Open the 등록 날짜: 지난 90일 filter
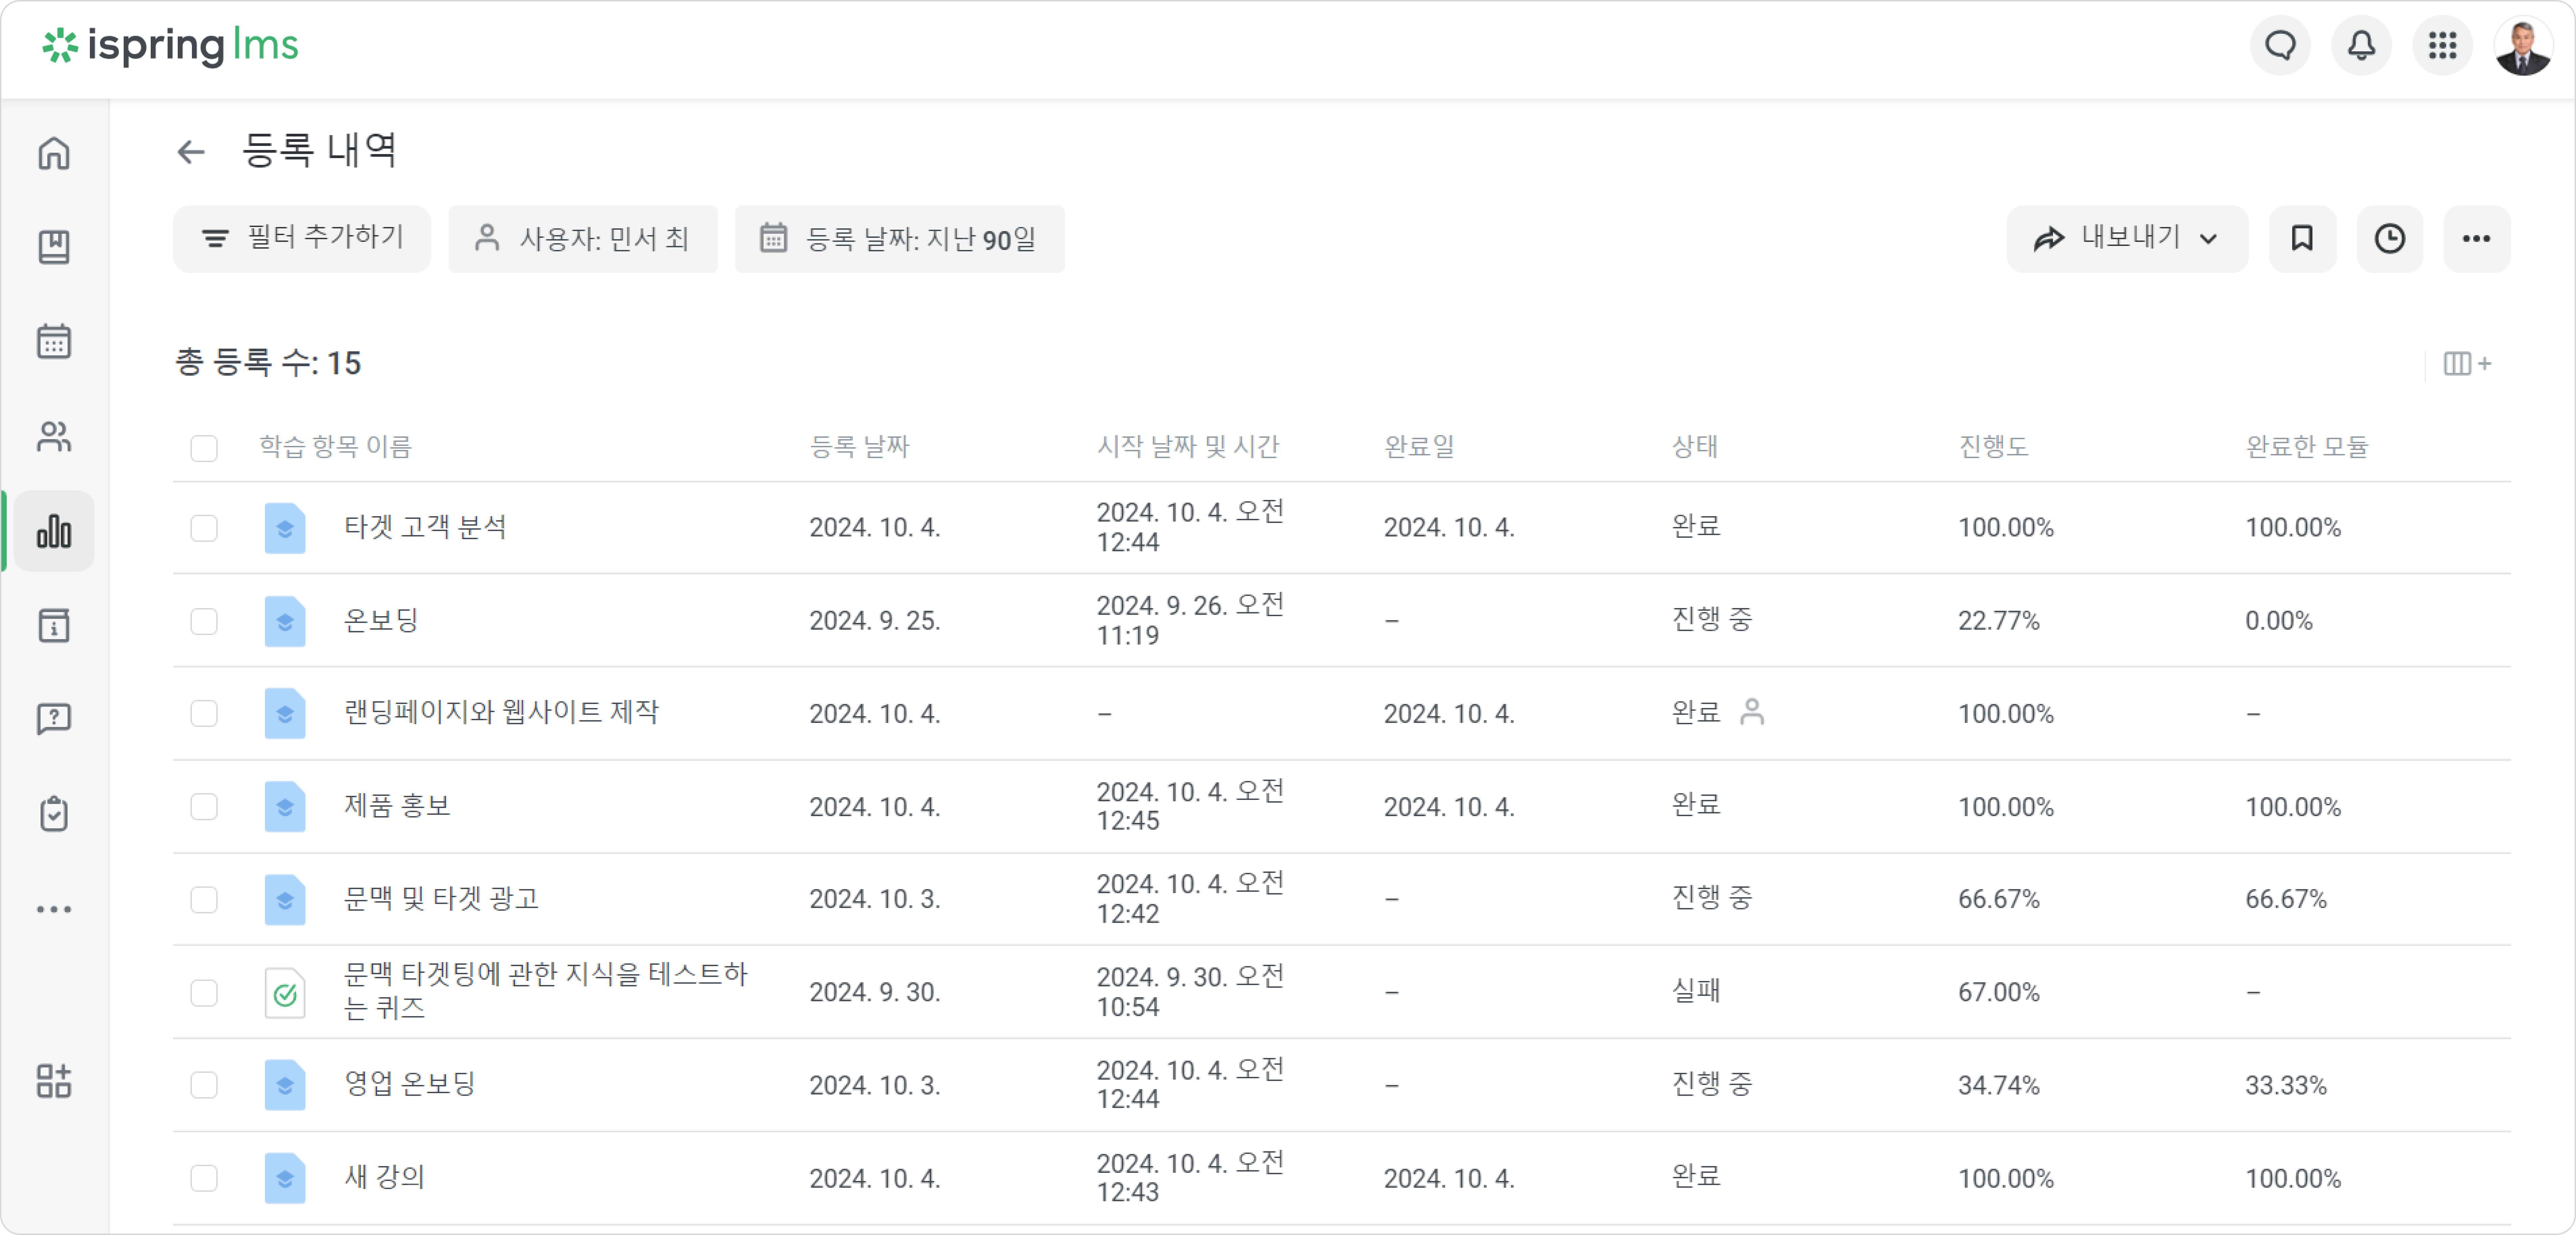Screen dimensions: 2576x1235 point(900,239)
